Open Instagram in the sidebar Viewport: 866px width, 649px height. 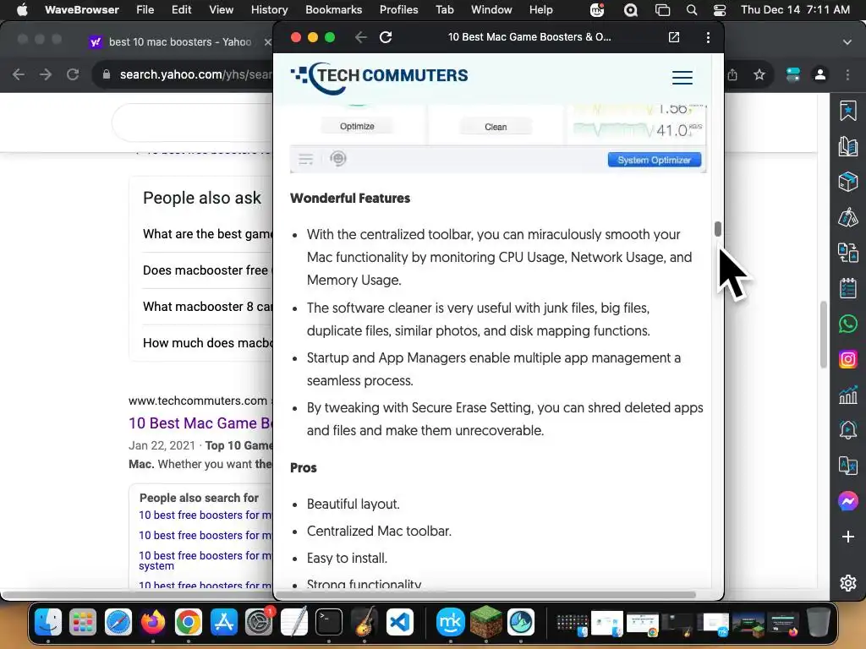[x=847, y=359]
